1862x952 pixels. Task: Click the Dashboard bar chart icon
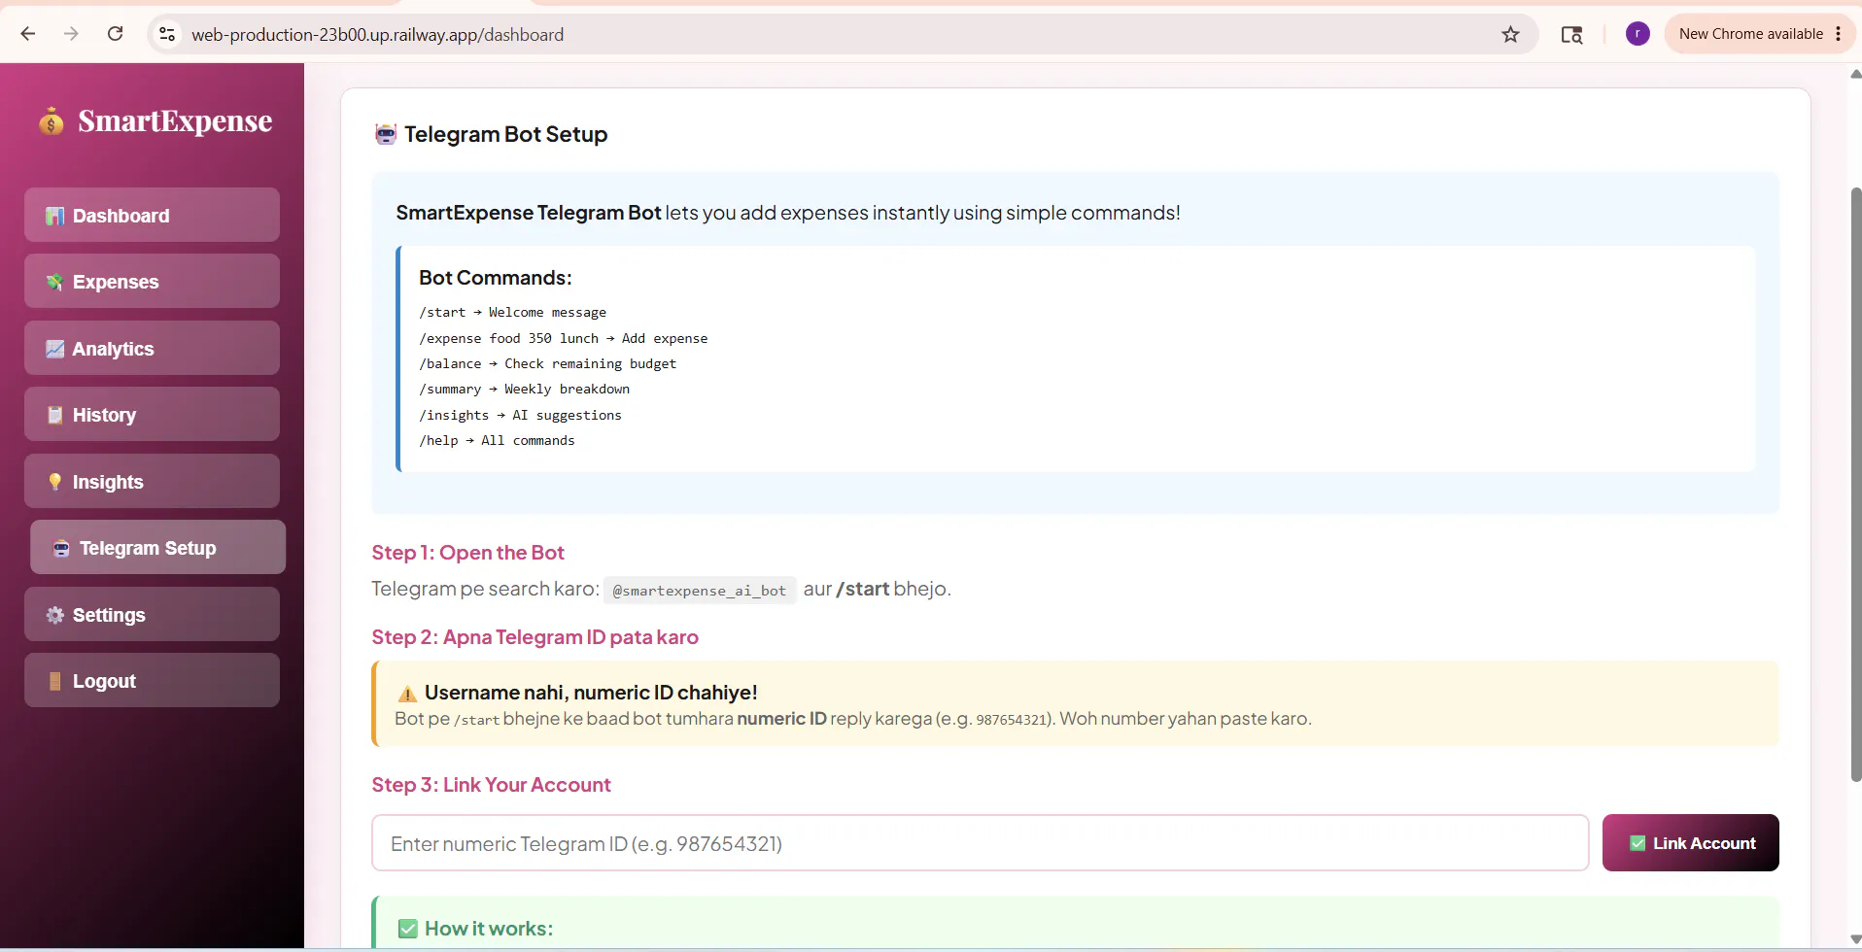coord(55,216)
